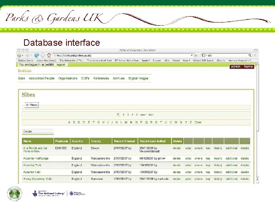Click the logout link
This screenshot has height=206, width=275.
(61, 64)
